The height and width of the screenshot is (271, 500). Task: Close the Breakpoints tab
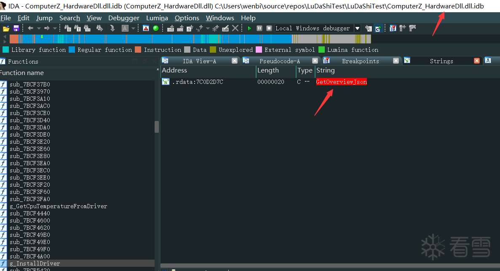click(396, 61)
